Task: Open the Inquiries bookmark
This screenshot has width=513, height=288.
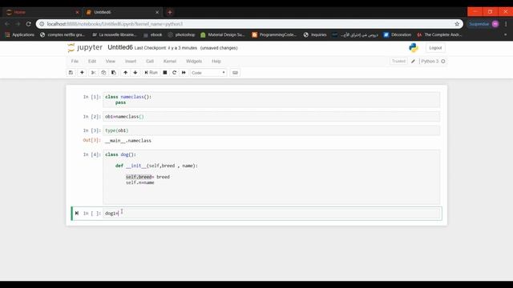Action: coord(315,34)
